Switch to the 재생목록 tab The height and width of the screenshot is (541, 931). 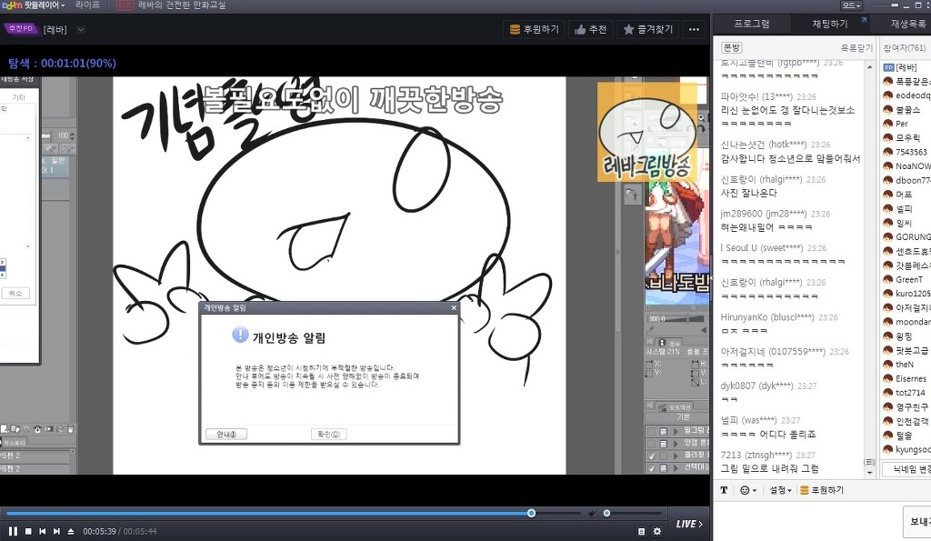[907, 24]
